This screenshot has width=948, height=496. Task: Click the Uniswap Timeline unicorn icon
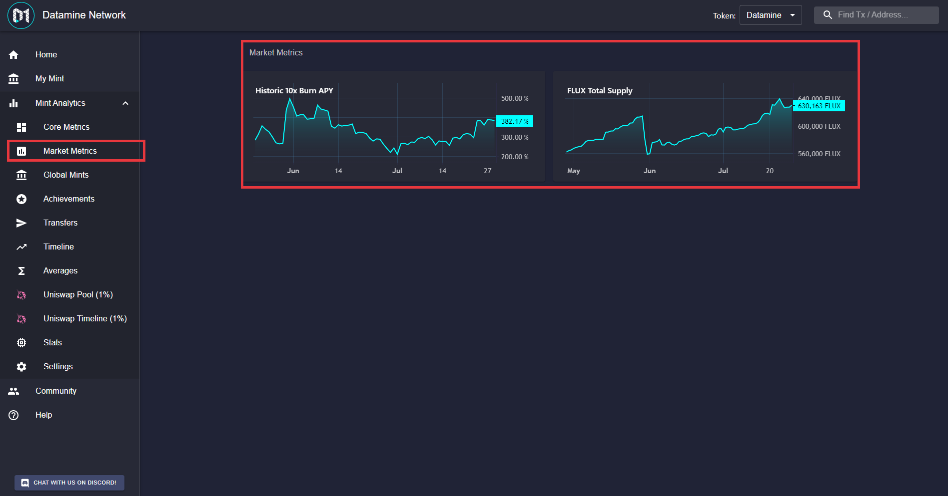pos(21,319)
